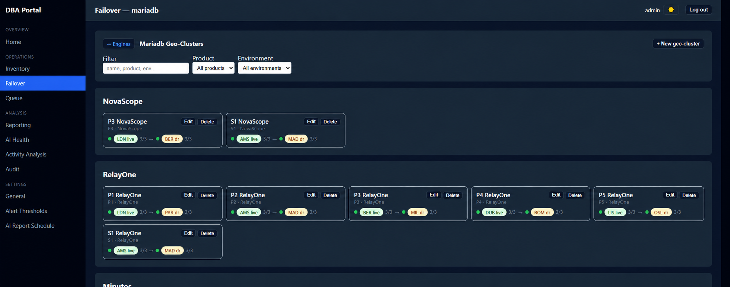The image size is (730, 287).
Task: Click the P5 RelayOne card title
Action: pos(616,195)
